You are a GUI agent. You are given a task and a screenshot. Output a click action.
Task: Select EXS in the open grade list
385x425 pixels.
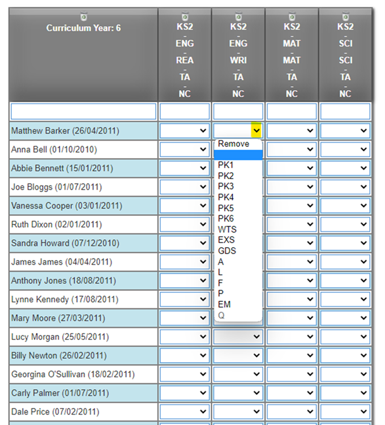click(x=226, y=240)
